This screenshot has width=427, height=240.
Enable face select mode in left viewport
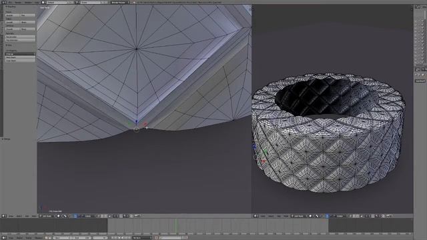click(105, 216)
